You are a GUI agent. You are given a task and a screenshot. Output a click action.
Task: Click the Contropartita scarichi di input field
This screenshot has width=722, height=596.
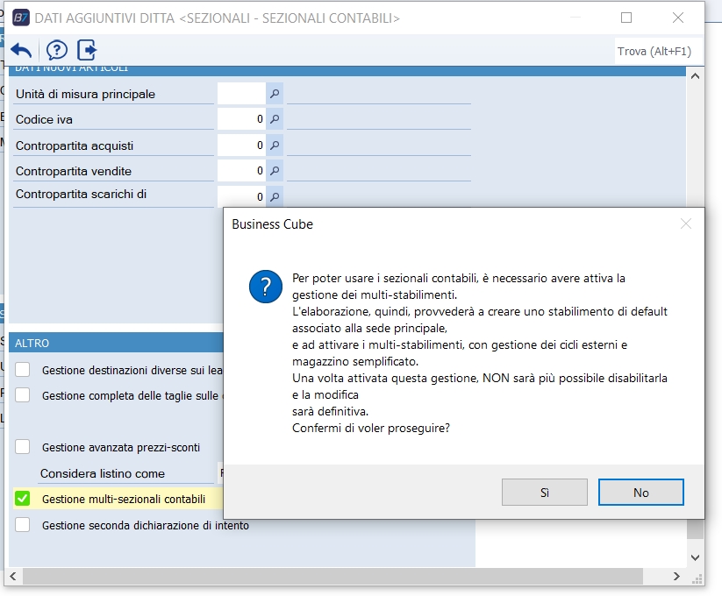[x=241, y=197]
